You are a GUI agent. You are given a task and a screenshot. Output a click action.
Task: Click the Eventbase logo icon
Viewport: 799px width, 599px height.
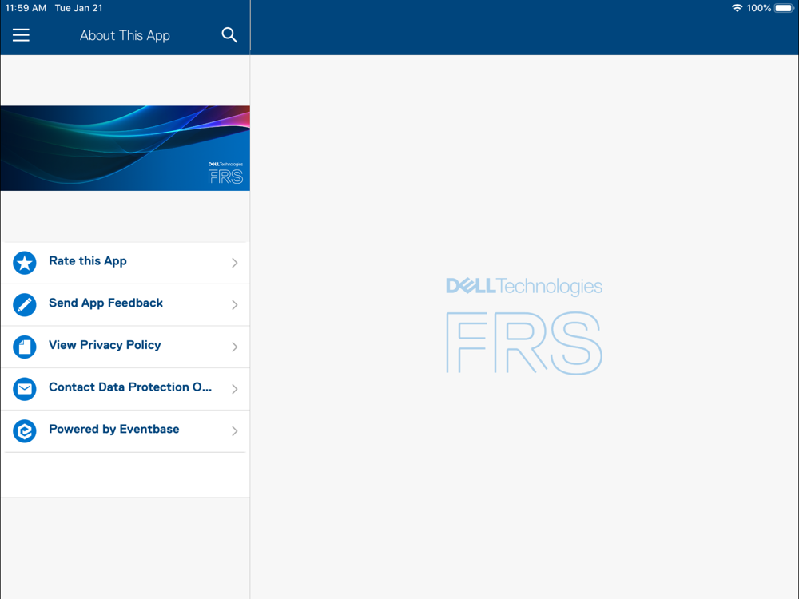25,431
